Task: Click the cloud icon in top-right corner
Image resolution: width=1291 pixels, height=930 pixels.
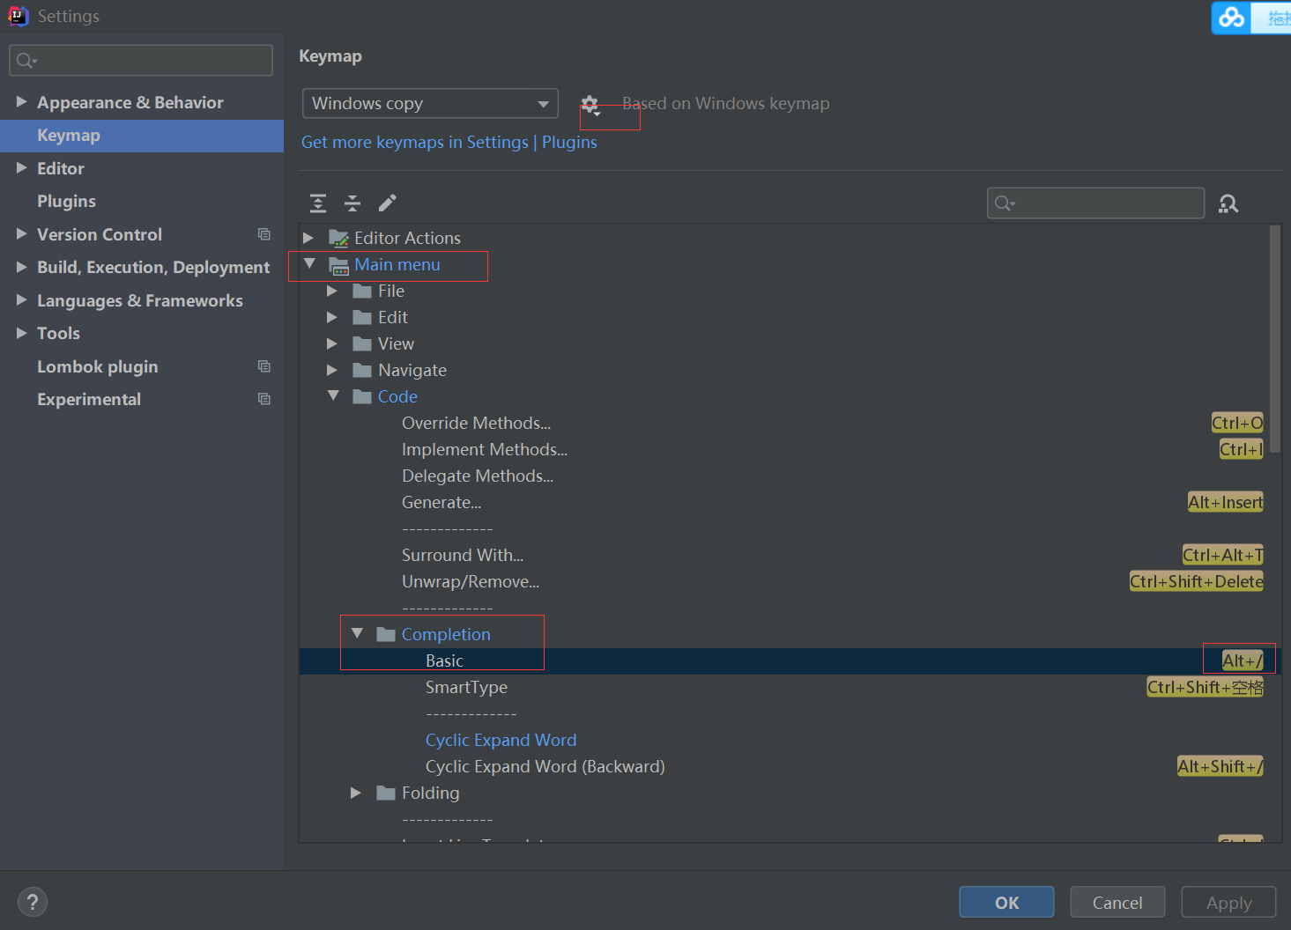Action: (x=1232, y=17)
